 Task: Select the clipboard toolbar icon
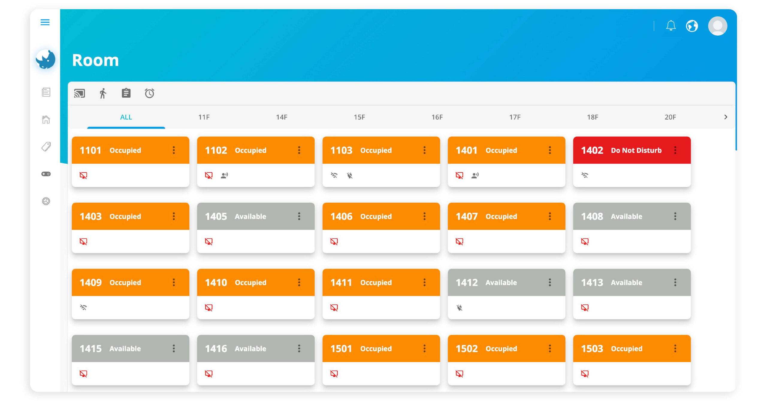tap(126, 93)
